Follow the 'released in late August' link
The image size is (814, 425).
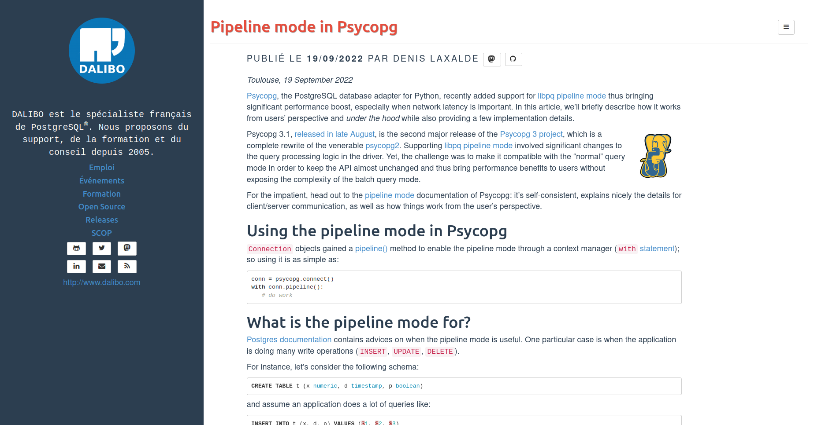pyautogui.click(x=335, y=134)
